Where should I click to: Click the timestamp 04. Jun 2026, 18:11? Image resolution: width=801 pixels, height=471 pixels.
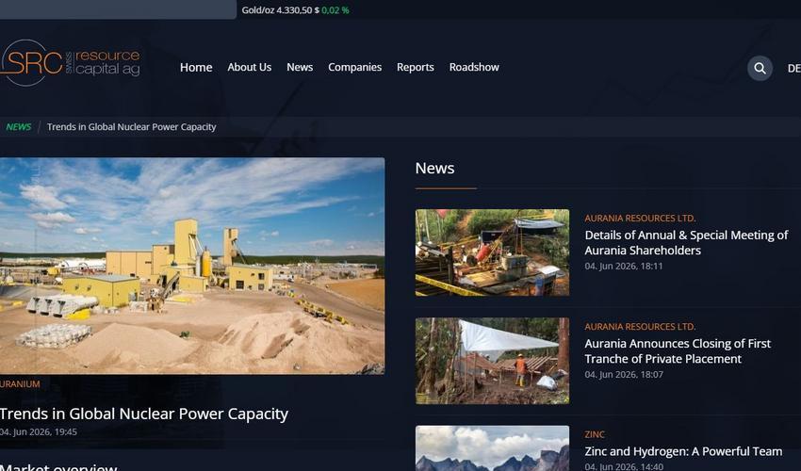click(624, 266)
